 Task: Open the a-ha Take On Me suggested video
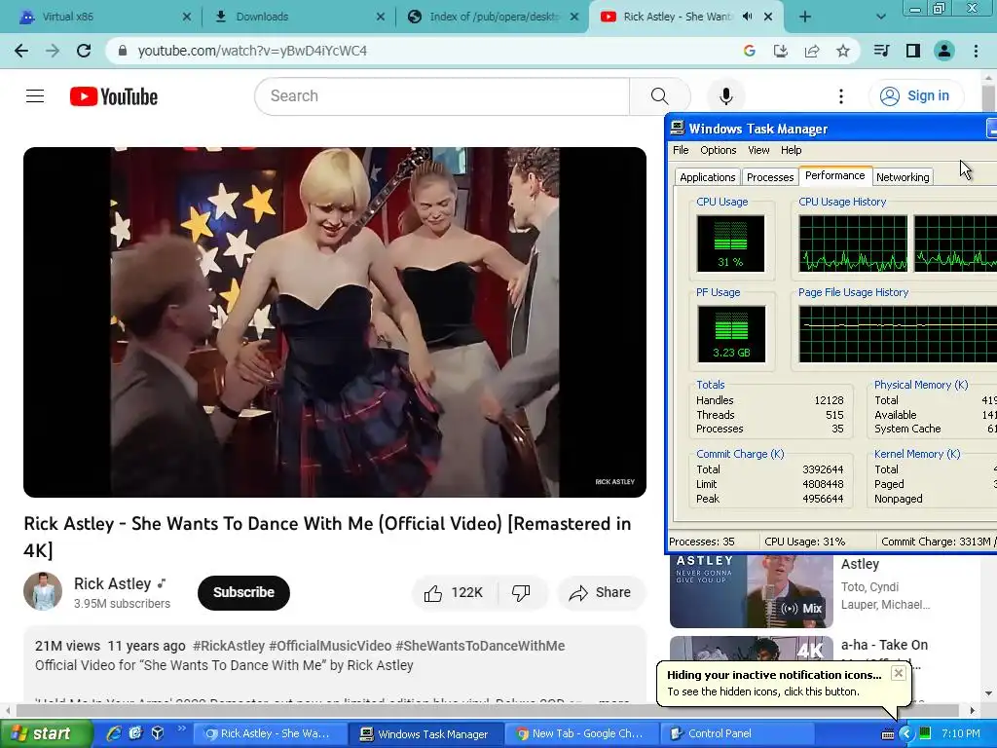tap(884, 645)
